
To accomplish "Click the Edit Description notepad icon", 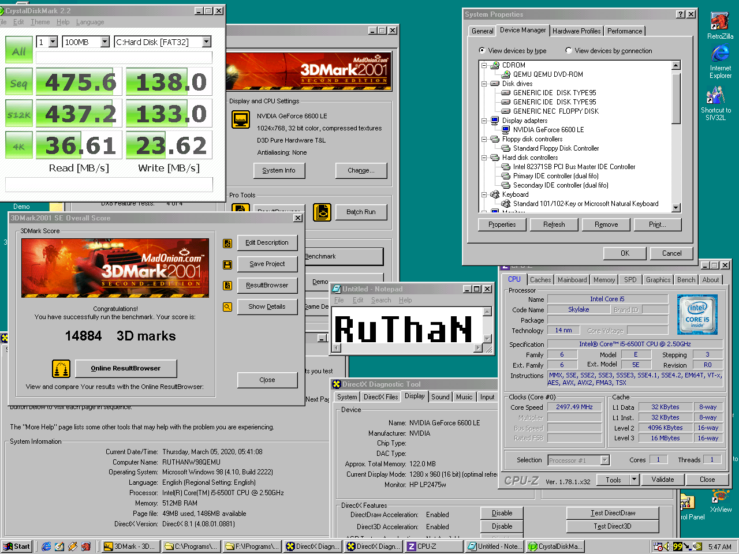I will point(227,243).
